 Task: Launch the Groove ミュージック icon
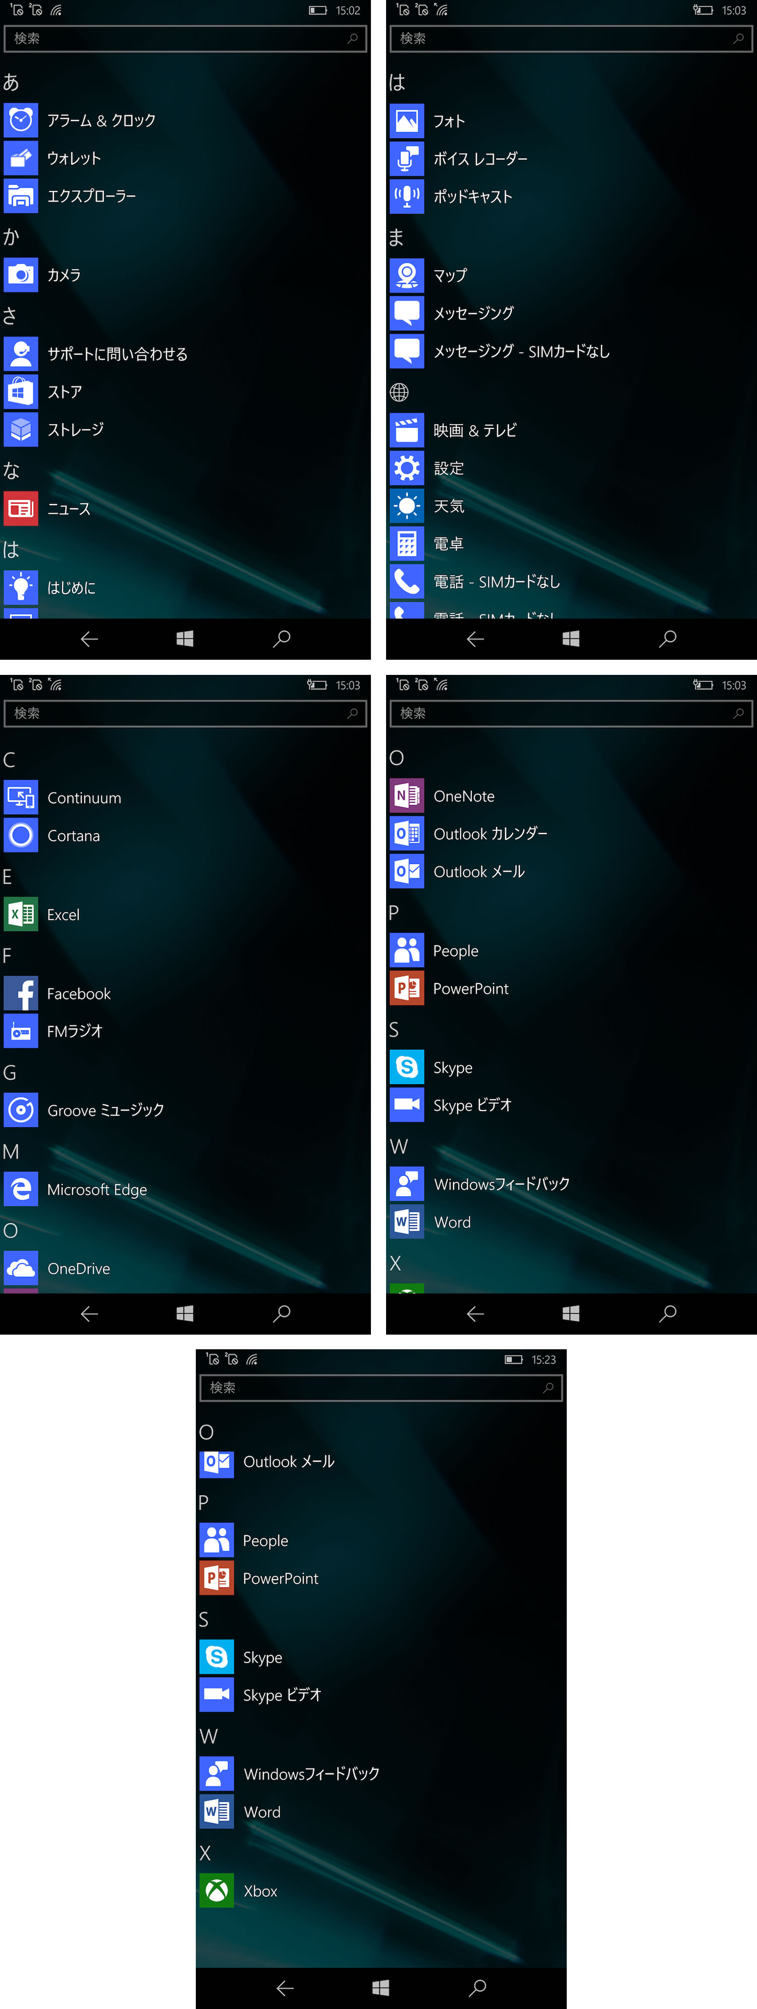(x=21, y=1110)
